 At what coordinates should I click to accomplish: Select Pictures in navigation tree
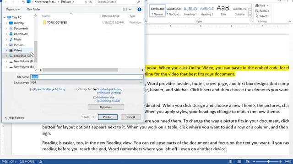point(19,45)
